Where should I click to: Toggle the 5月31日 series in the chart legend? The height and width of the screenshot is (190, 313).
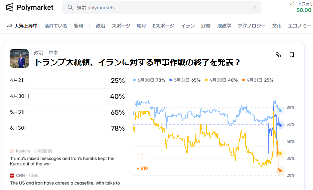185,80
